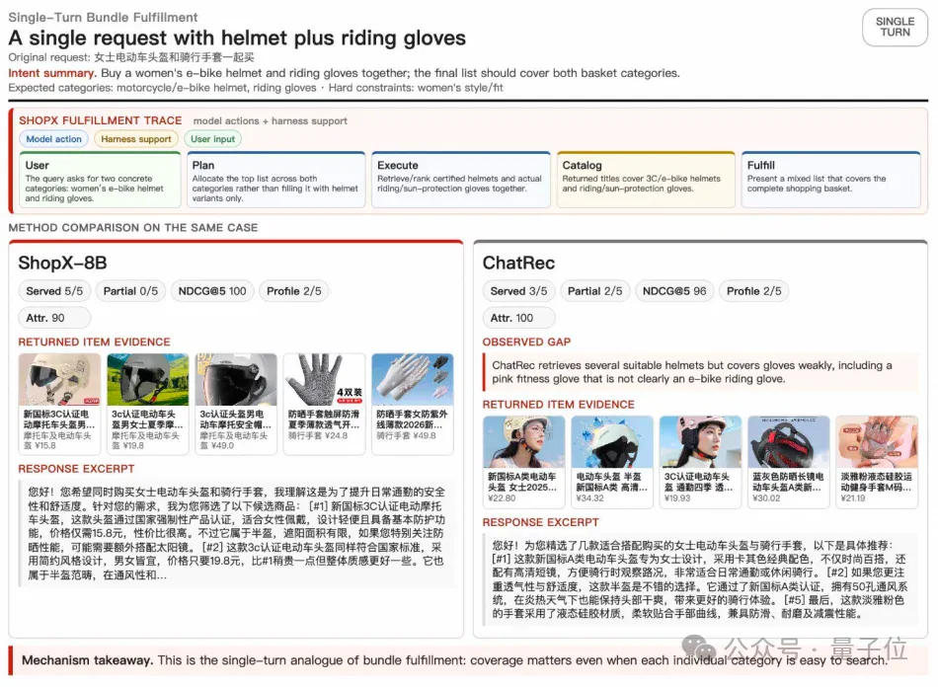Click ChatRec Served 3/5 chip
This screenshot has height=687, width=938.
point(518,291)
